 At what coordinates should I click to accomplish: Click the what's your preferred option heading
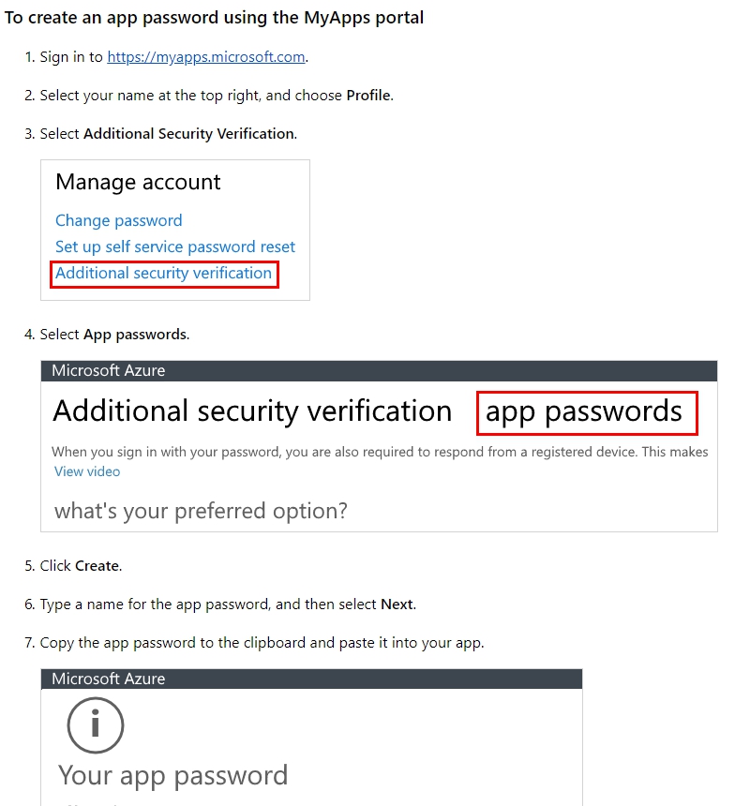pos(202,511)
